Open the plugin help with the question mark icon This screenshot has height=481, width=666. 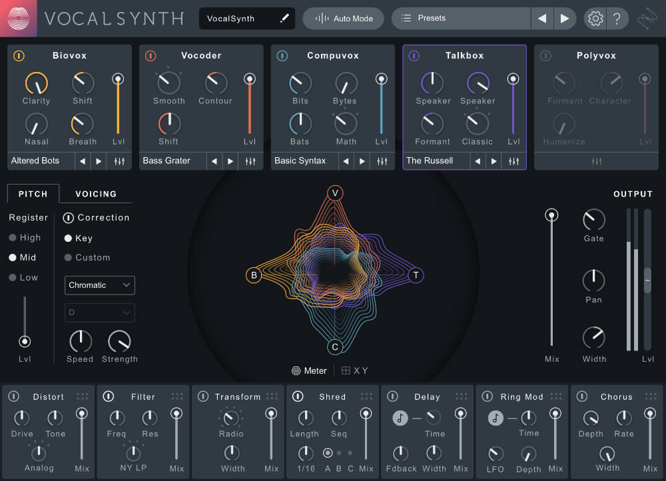pos(617,18)
